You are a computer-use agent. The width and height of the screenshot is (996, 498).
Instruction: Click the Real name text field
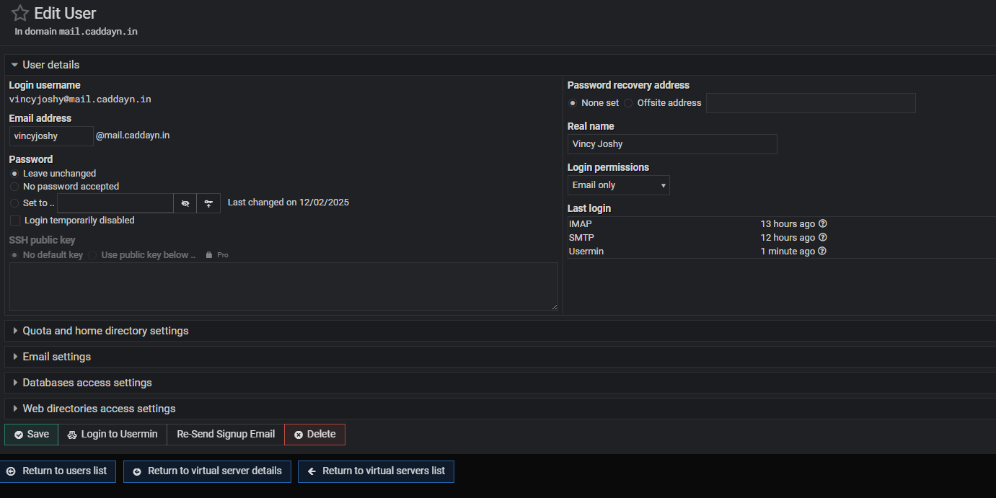(671, 144)
